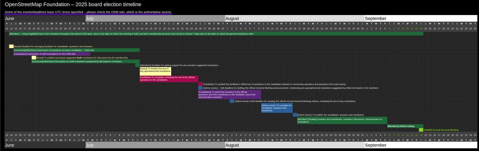Click the Admin.Assist compile answers blue bar

tap(277, 108)
